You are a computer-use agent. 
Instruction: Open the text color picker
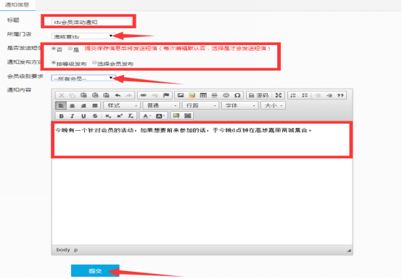[x=147, y=116]
